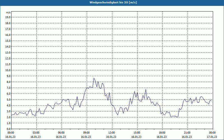Screen dimensions: 224x140
Task: Click the 7,0 y-axis label
Action: coord(8,88)
